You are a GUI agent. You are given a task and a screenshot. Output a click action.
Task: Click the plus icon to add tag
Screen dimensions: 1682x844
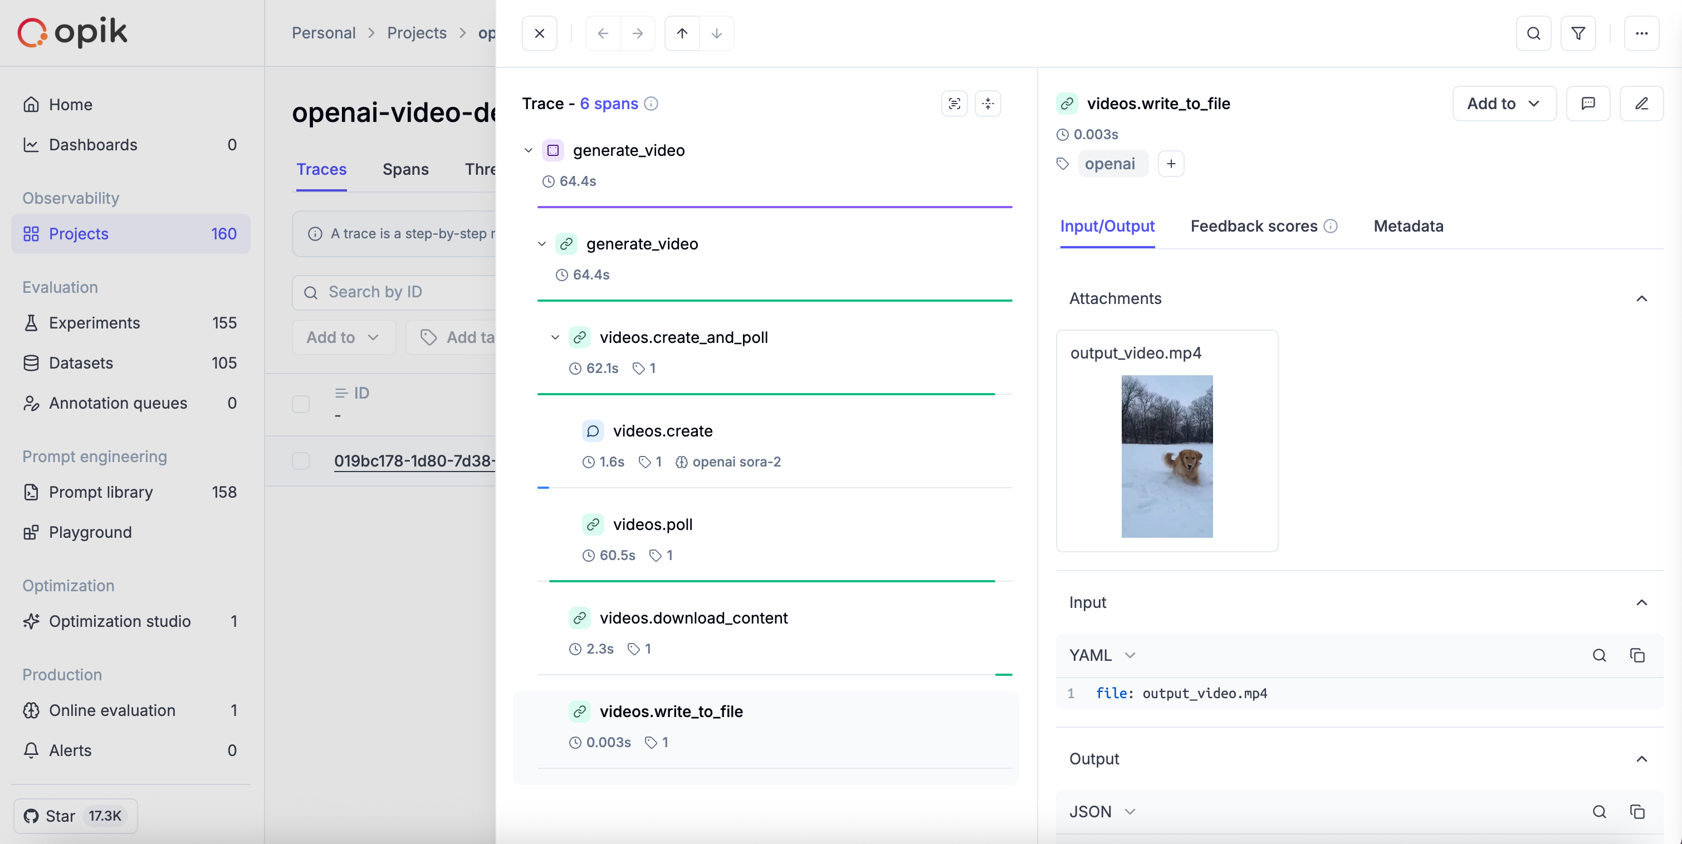pos(1171,164)
